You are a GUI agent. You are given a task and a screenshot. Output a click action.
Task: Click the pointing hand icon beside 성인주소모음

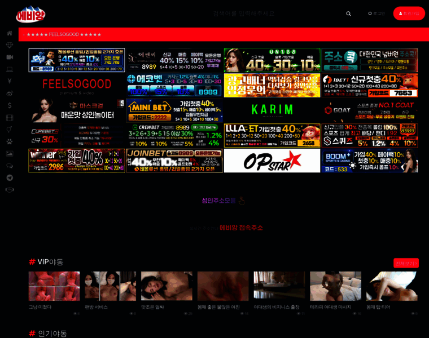point(242,201)
